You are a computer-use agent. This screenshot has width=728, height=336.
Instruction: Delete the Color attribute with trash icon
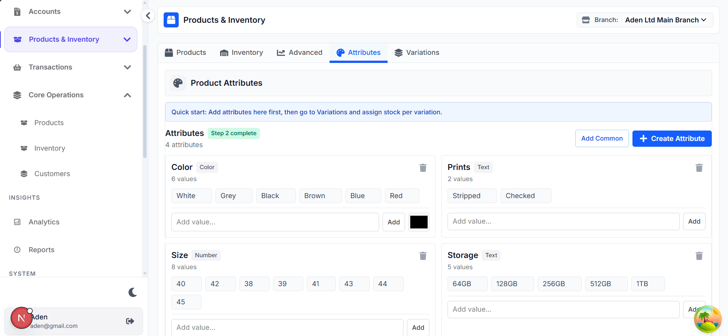click(x=423, y=168)
